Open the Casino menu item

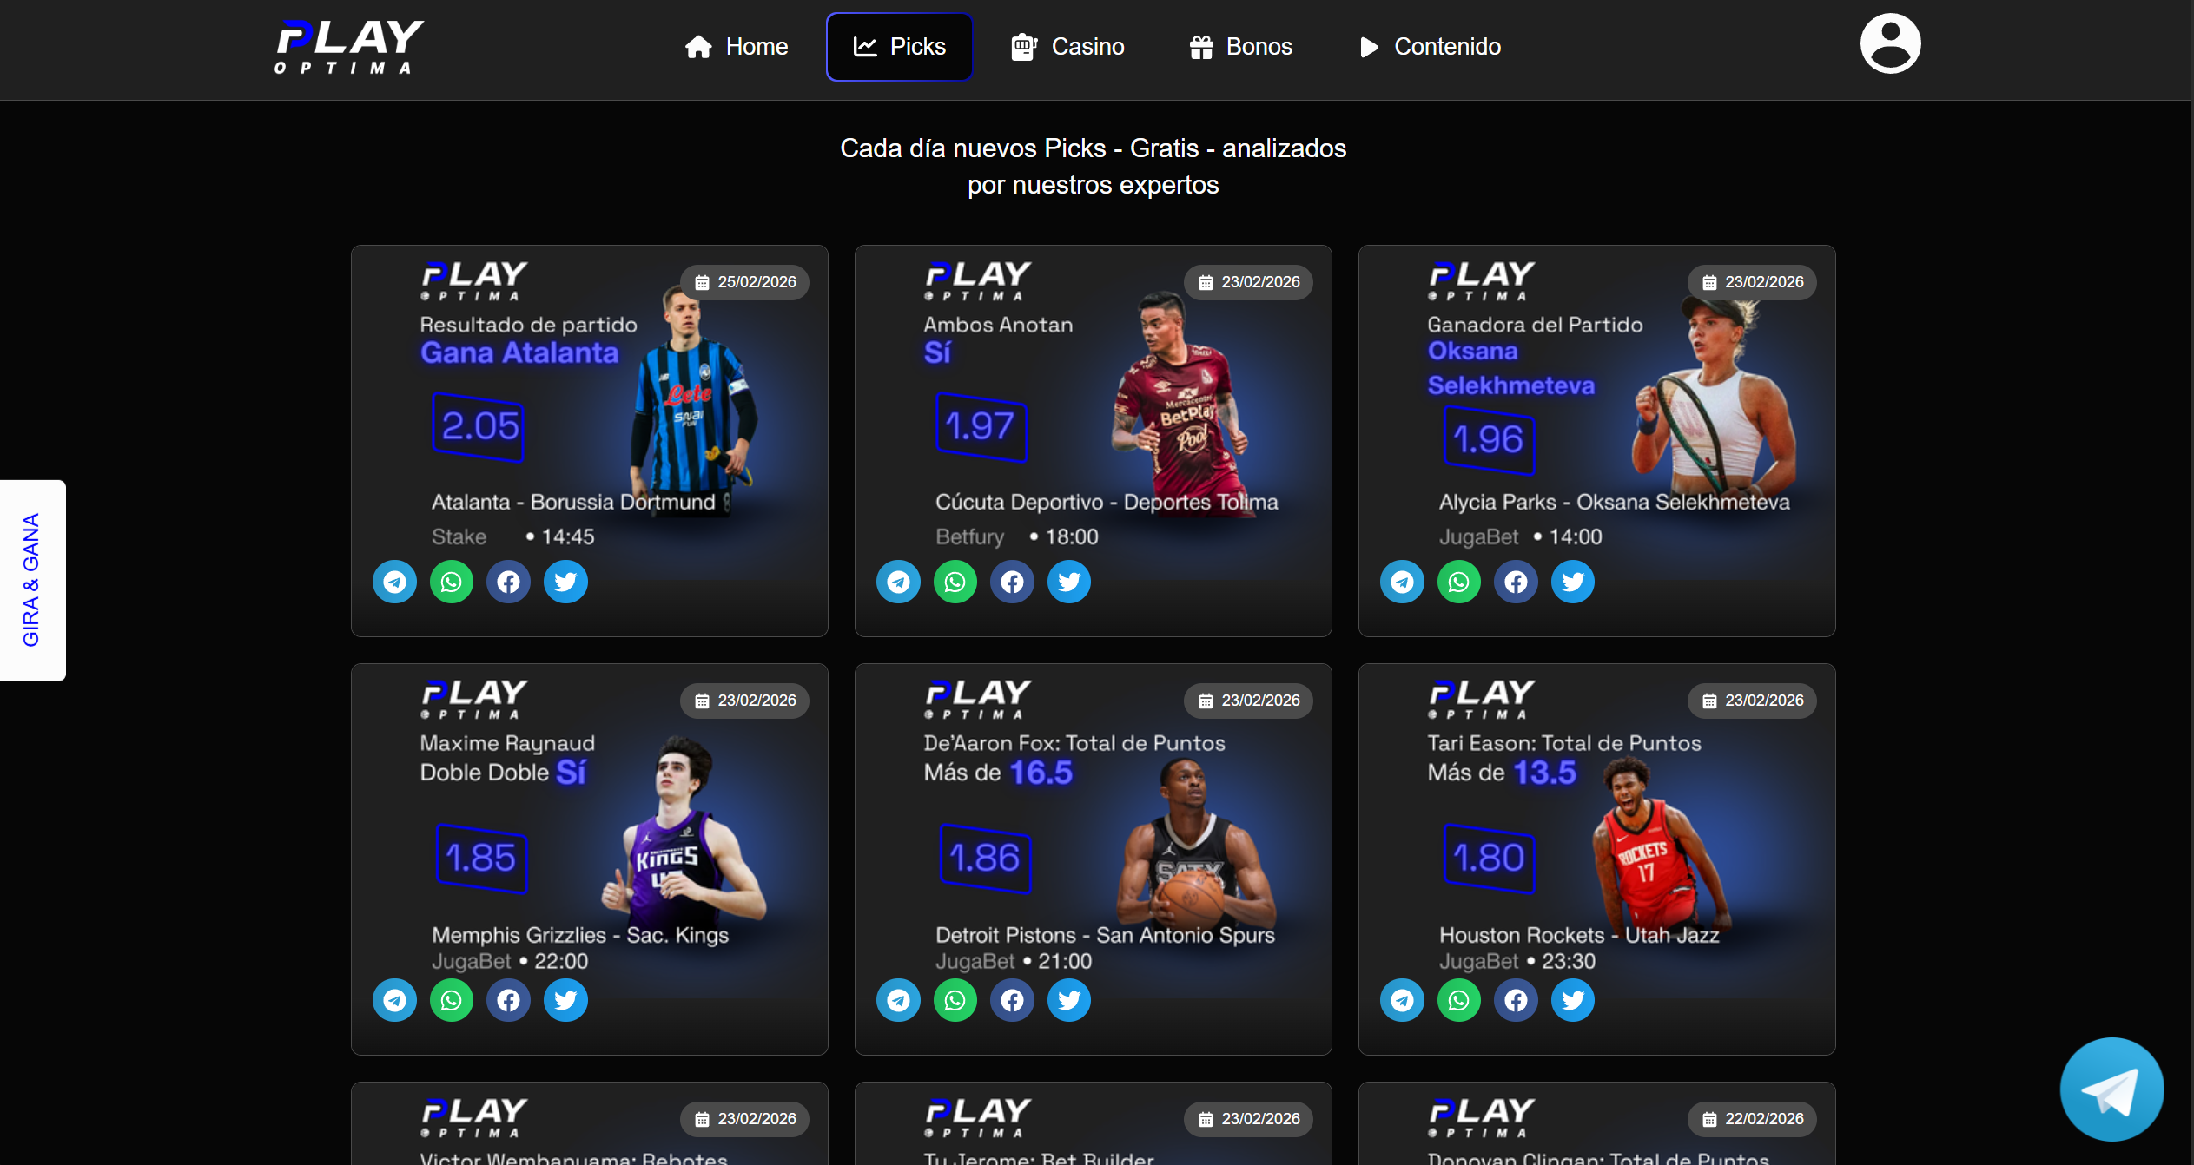(1067, 47)
